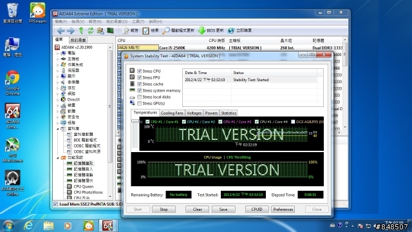This screenshot has width=412, height=232.
Task: Click the monitor icon beside Stress GPU(s)
Action: (132, 103)
